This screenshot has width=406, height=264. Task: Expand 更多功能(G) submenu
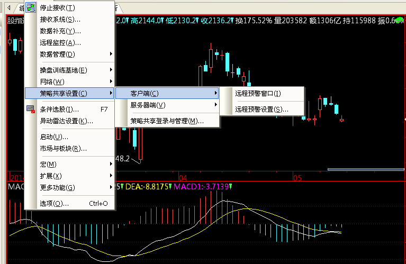69,187
